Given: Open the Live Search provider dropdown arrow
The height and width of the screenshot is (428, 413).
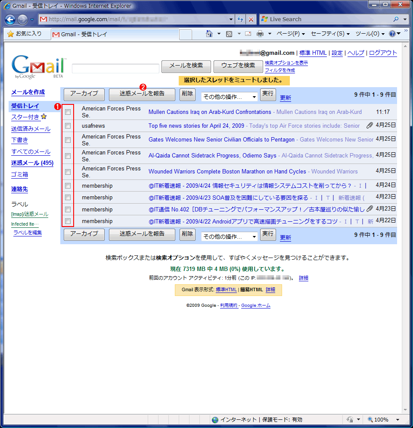Looking at the screenshot, I should point(405,19).
